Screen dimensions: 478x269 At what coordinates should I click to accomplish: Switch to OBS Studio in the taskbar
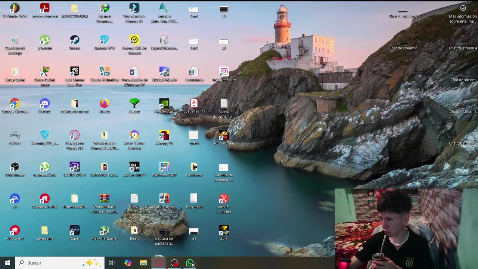174,263
